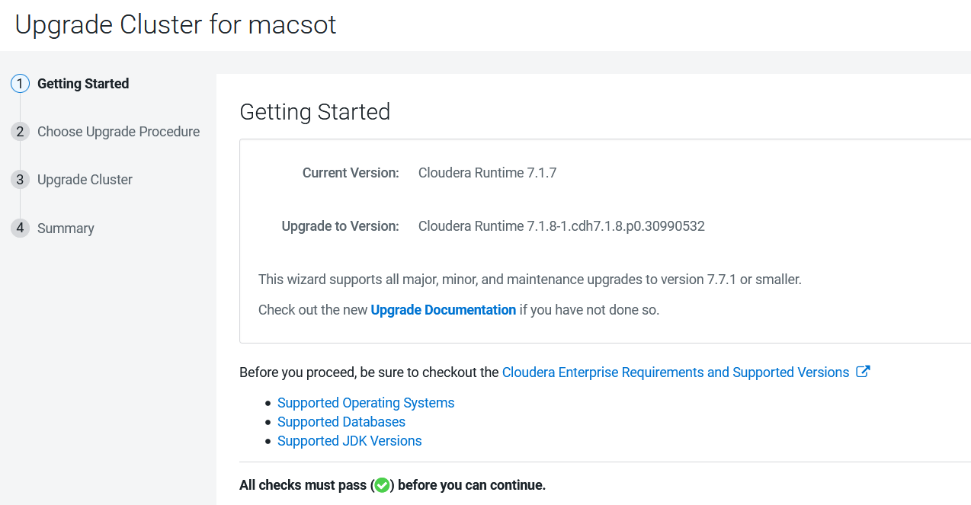Viewport: 971px width, 505px height.
Task: Click the 7.1.8-1.cdh7.1.8.p0.30990532 upgrade version text
Action: click(561, 226)
